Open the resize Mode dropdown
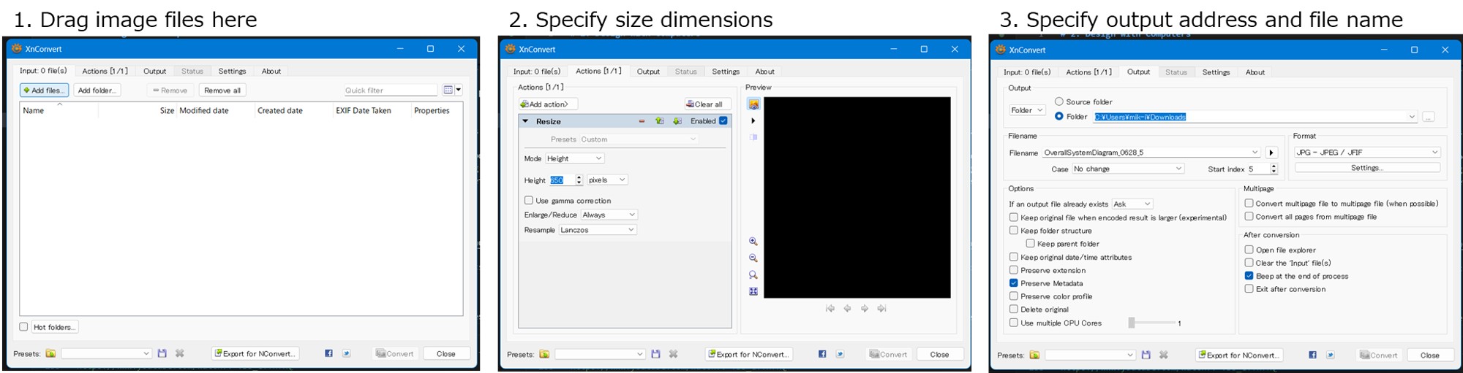Image resolution: width=1463 pixels, height=373 pixels. (574, 158)
